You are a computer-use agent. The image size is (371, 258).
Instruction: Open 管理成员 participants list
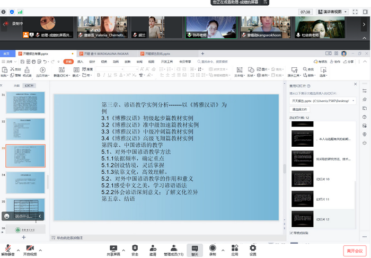click(173, 248)
